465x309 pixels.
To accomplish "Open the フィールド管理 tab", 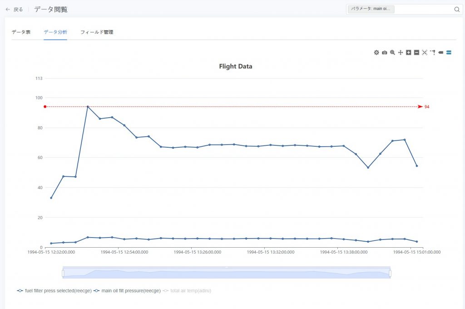I will point(97,32).
